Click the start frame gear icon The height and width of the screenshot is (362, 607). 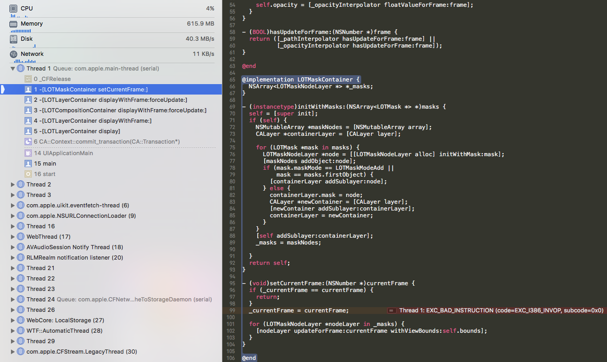point(28,174)
